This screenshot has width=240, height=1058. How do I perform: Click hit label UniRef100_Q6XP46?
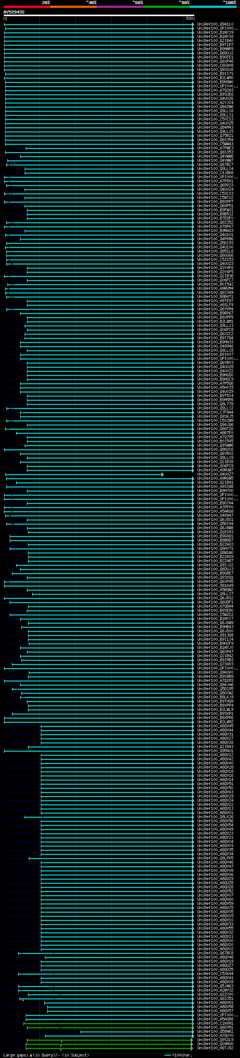pyautogui.click(x=215, y=61)
